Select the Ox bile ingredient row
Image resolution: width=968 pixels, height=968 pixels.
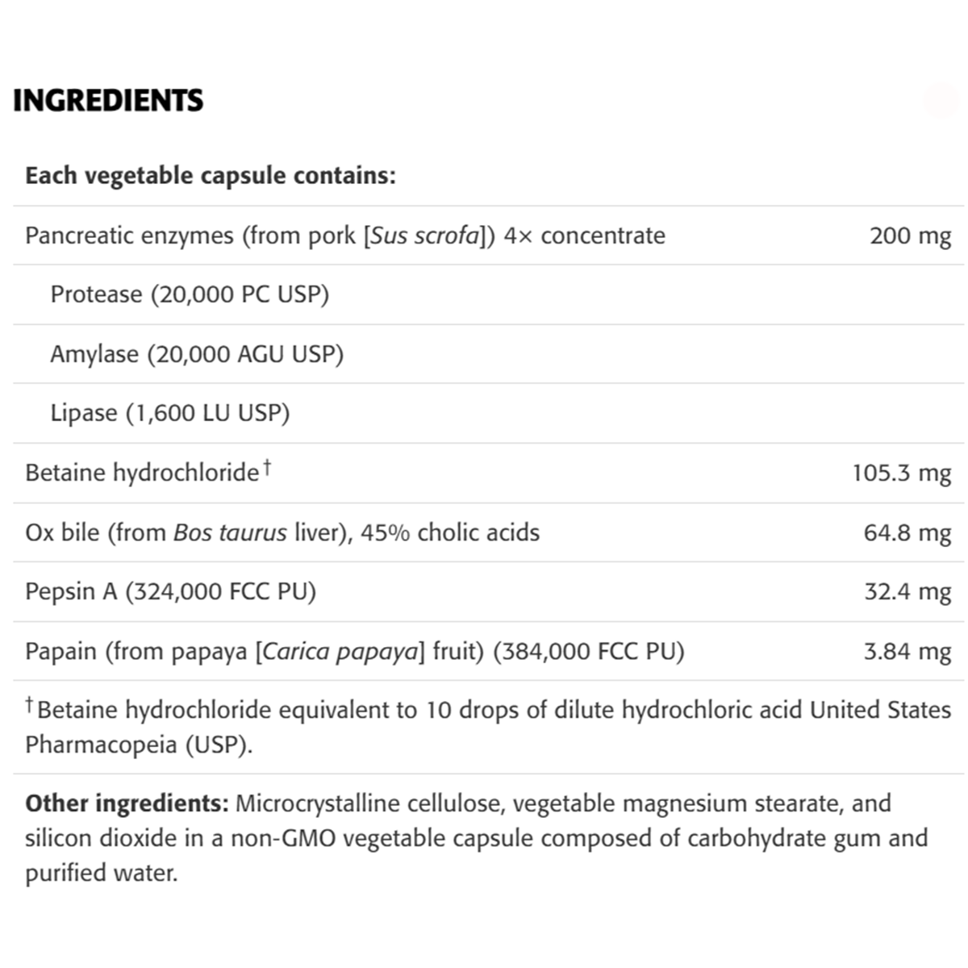(x=282, y=532)
